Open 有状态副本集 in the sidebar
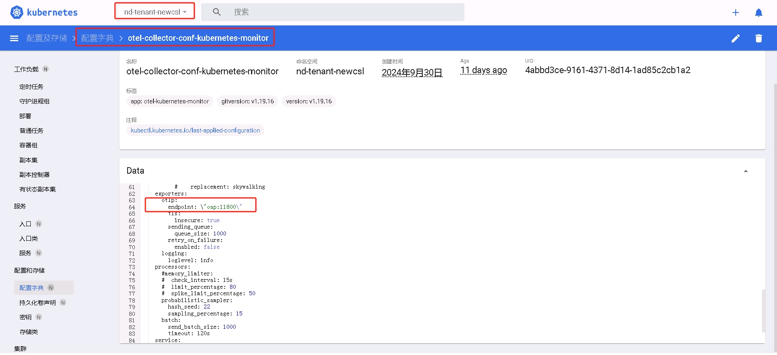 pos(38,189)
